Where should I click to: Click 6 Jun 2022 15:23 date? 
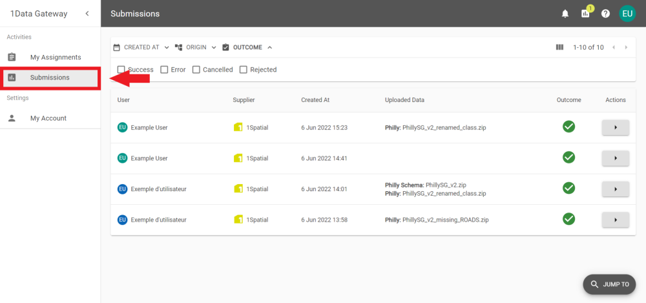(x=324, y=127)
